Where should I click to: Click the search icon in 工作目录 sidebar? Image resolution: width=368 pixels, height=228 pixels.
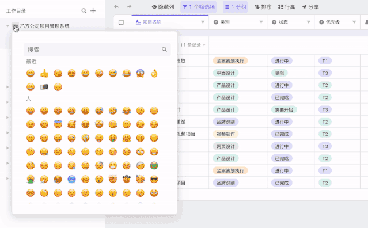tap(84, 10)
